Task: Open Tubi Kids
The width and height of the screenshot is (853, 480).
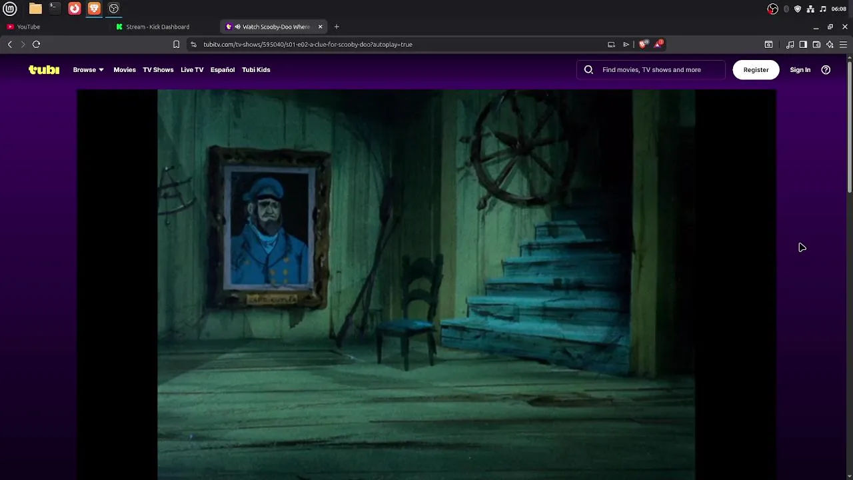Action: tap(256, 69)
